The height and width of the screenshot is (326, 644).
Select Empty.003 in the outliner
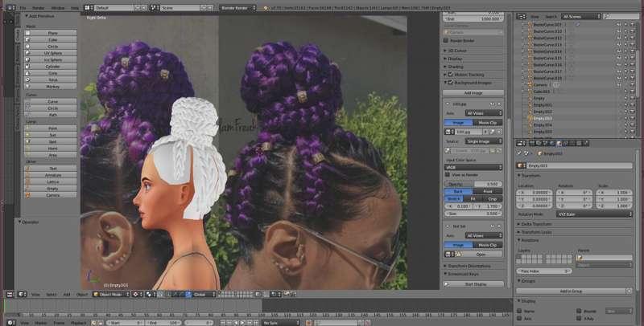(543, 118)
